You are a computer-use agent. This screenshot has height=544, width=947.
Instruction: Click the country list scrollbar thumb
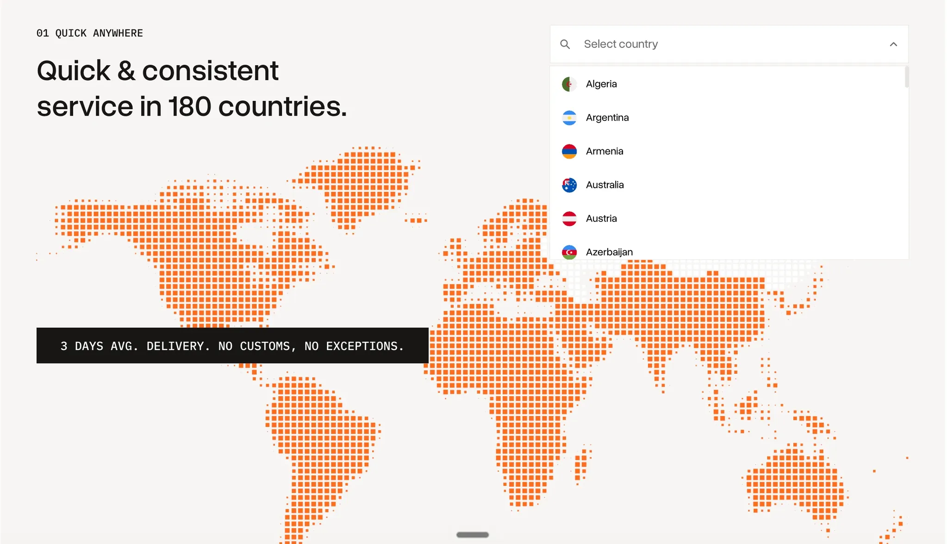(x=907, y=77)
